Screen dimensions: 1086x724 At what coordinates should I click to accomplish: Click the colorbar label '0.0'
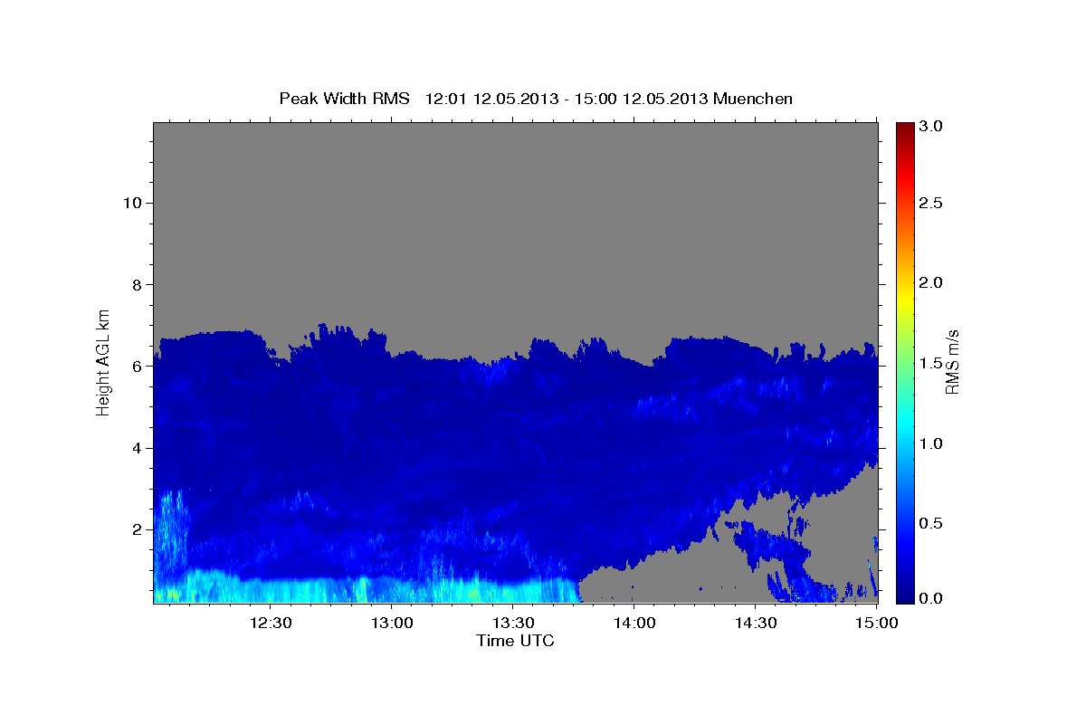click(931, 598)
